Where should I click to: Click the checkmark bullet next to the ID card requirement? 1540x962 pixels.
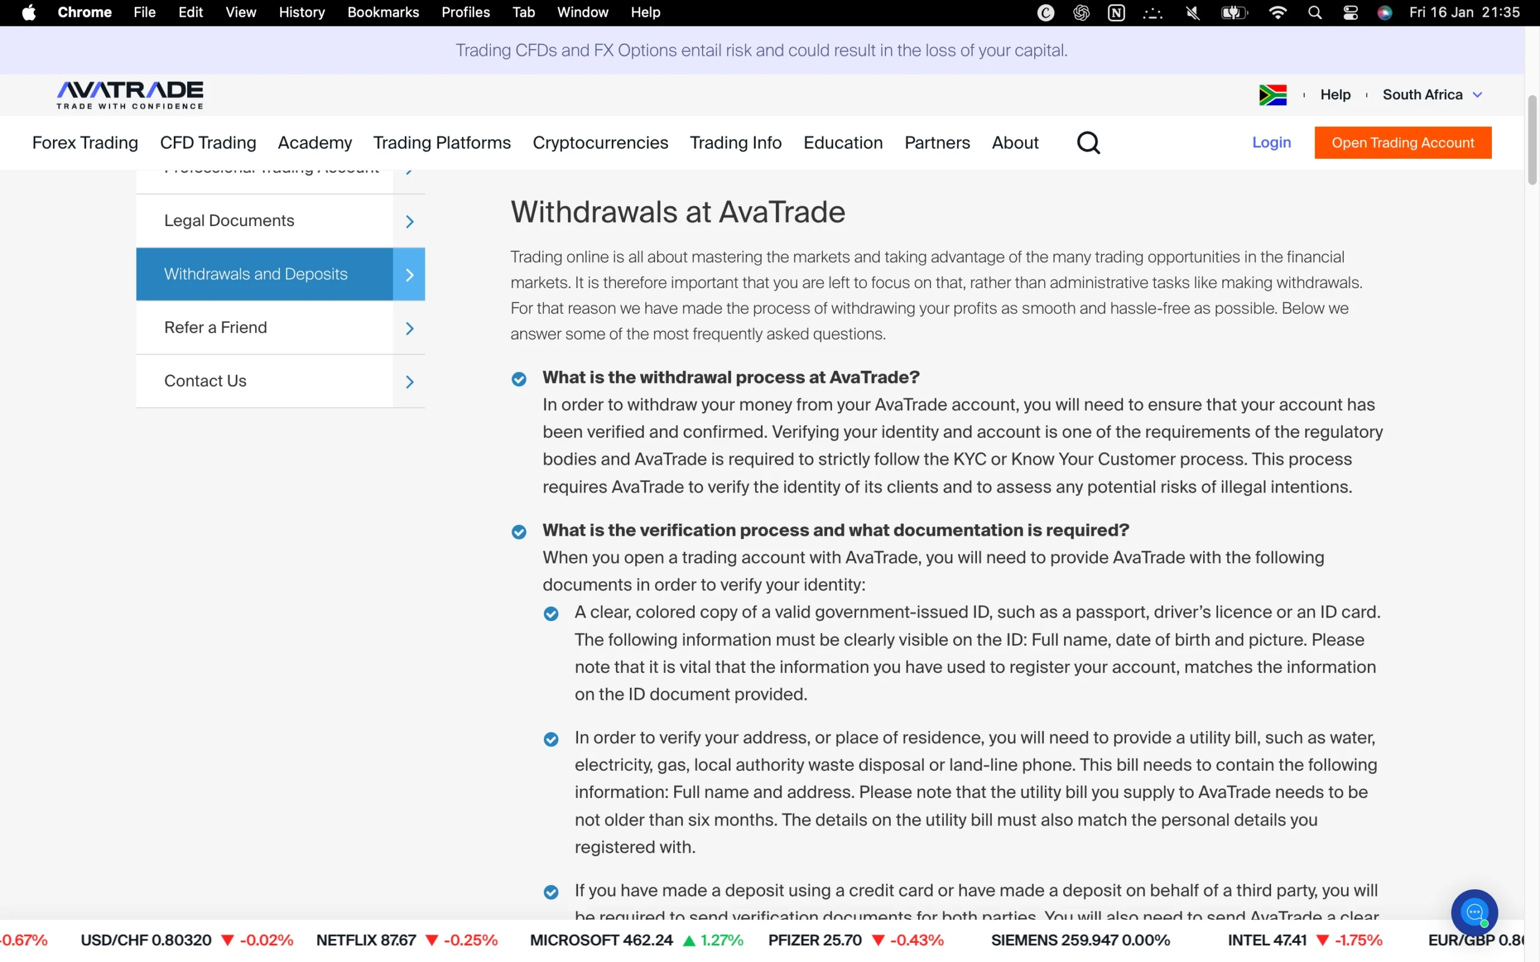tap(551, 613)
